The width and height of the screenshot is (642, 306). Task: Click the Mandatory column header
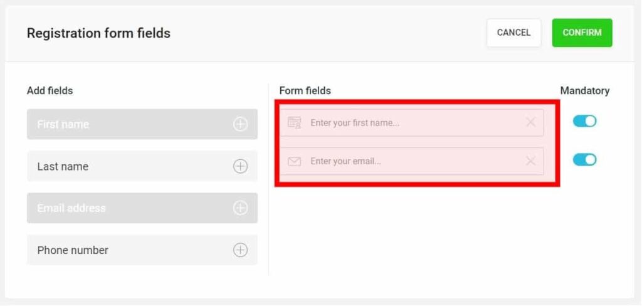coord(585,90)
